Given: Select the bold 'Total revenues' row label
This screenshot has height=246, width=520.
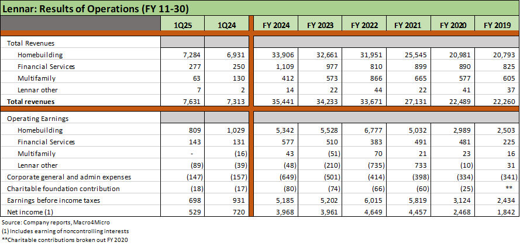Looking at the screenshot, I should (31, 102).
